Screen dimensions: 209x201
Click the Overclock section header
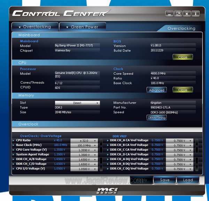click(107, 124)
